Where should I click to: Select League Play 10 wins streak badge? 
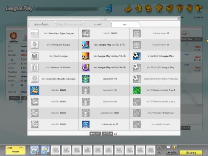point(86,56)
